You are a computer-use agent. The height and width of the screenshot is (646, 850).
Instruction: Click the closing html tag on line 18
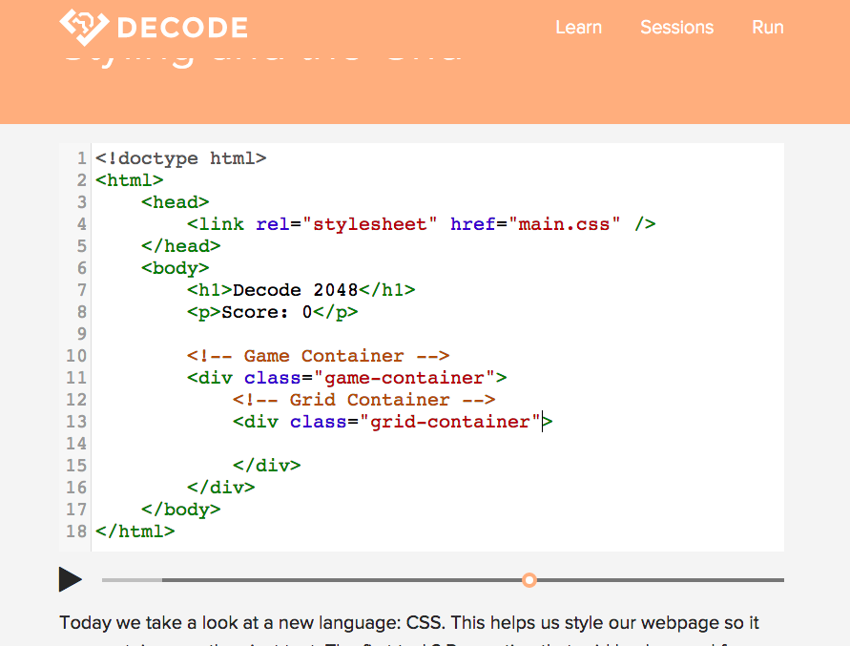pyautogui.click(x=135, y=531)
